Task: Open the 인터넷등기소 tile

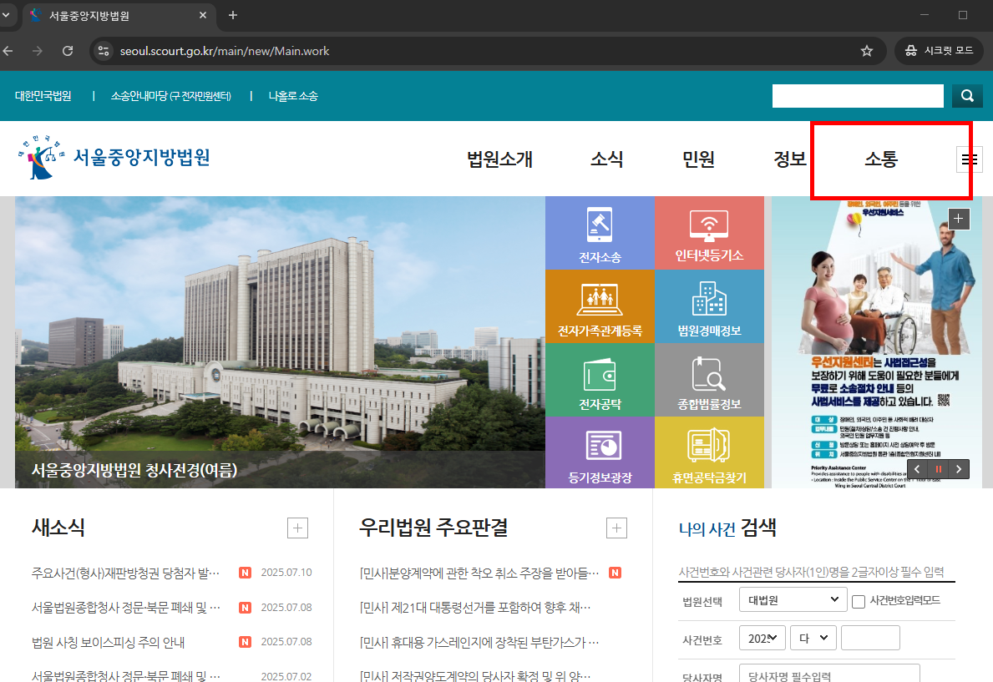Action: click(709, 233)
